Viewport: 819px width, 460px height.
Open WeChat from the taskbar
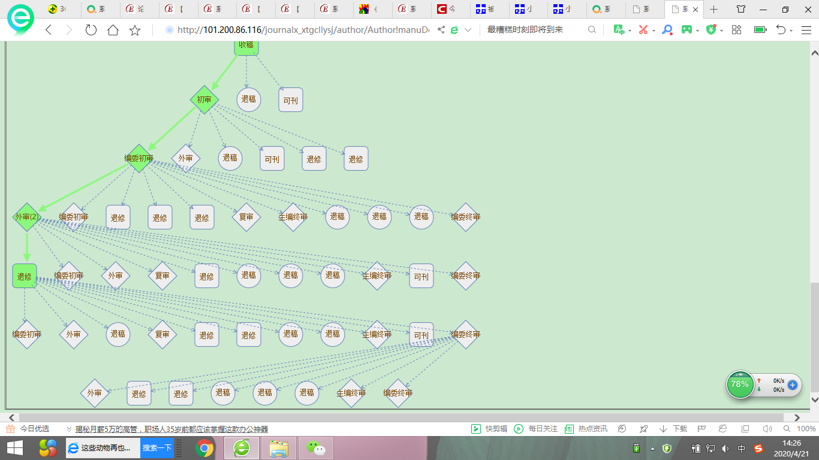[x=315, y=448]
